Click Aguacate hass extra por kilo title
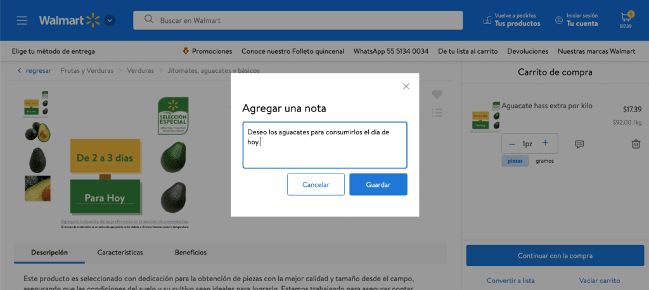 547,106
